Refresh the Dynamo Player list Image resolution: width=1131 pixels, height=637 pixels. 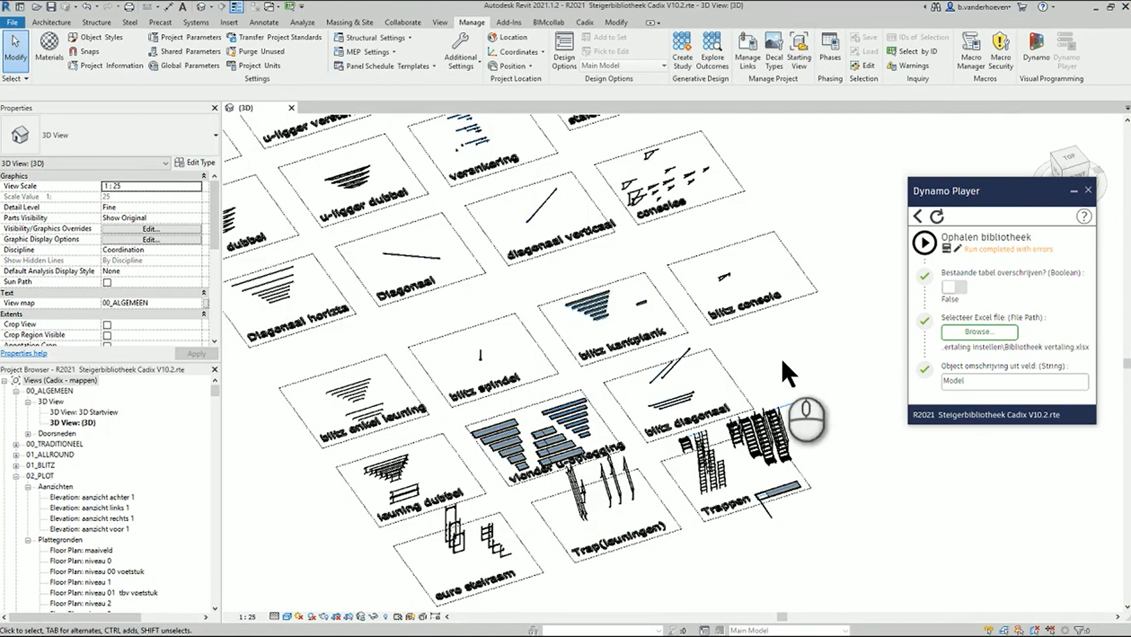pyautogui.click(x=937, y=216)
